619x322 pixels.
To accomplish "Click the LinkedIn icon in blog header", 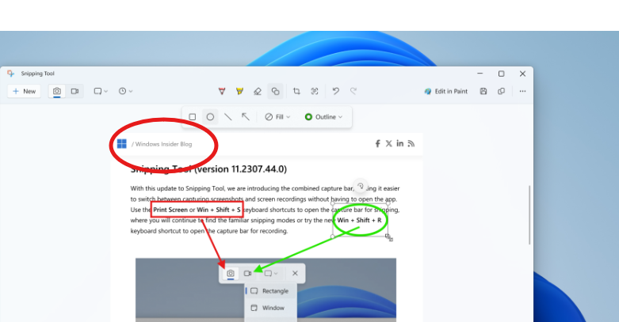I will 400,143.
